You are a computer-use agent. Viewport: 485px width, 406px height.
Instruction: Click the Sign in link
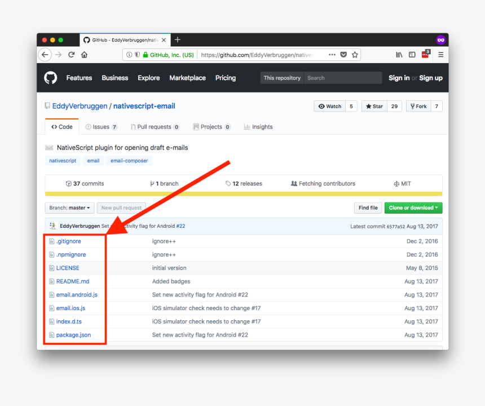click(399, 78)
